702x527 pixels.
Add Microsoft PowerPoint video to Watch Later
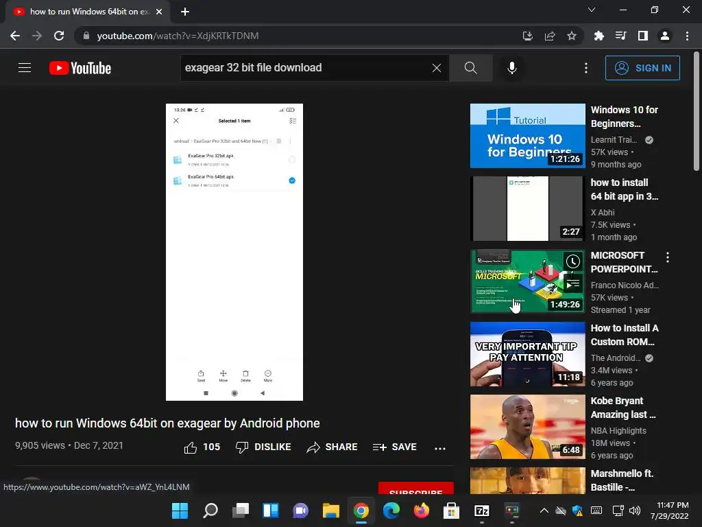(572, 261)
